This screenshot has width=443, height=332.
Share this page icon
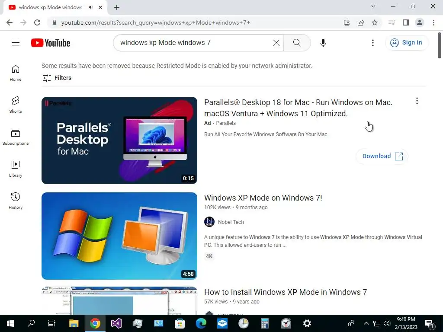pos(360,22)
